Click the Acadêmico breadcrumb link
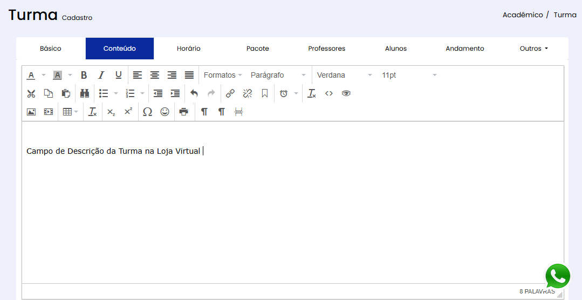582x300 pixels. (523, 15)
